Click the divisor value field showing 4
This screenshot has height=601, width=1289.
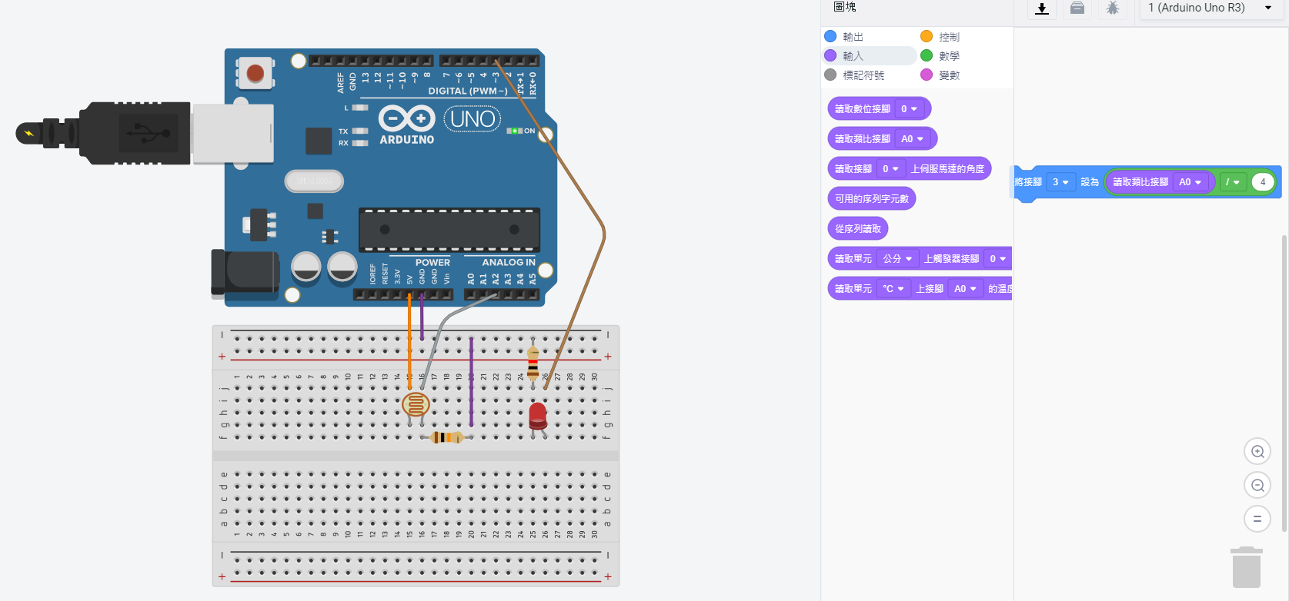(1263, 182)
